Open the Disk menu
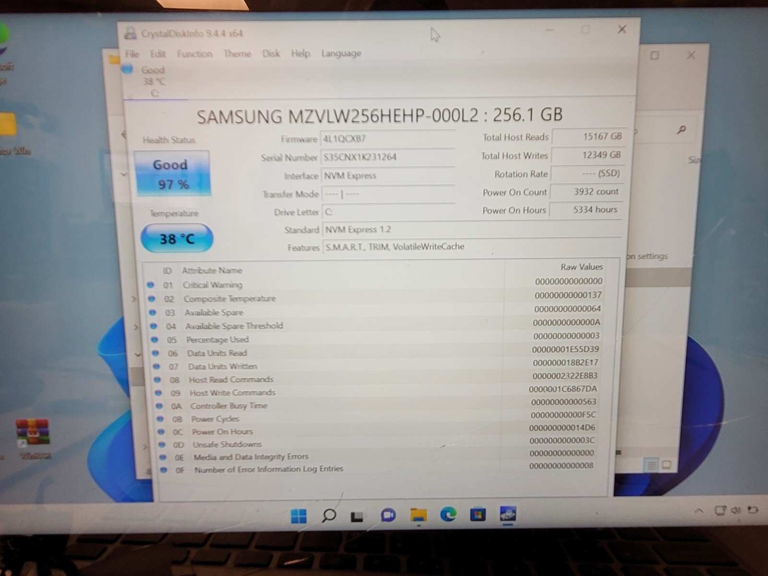Viewport: 768px width, 576px height. coord(271,53)
